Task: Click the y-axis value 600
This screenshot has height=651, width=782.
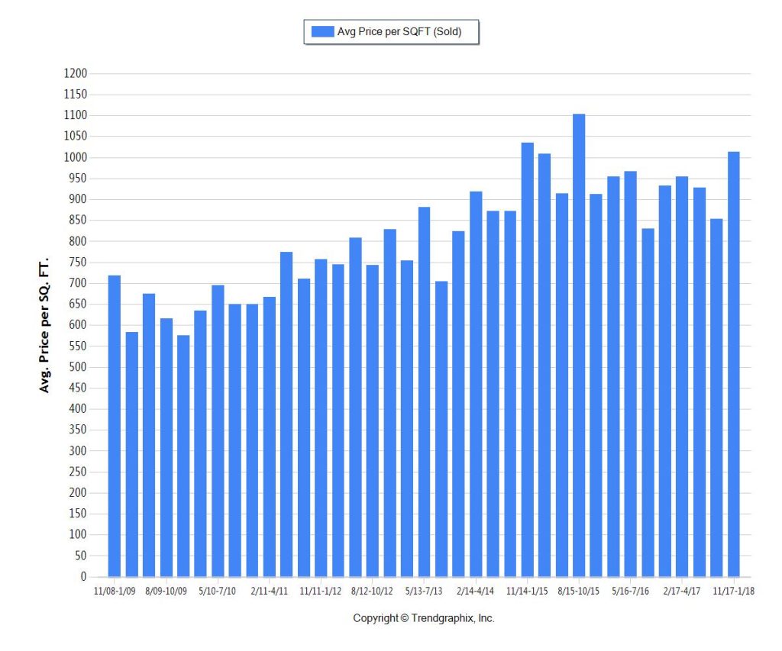Action: (x=78, y=325)
